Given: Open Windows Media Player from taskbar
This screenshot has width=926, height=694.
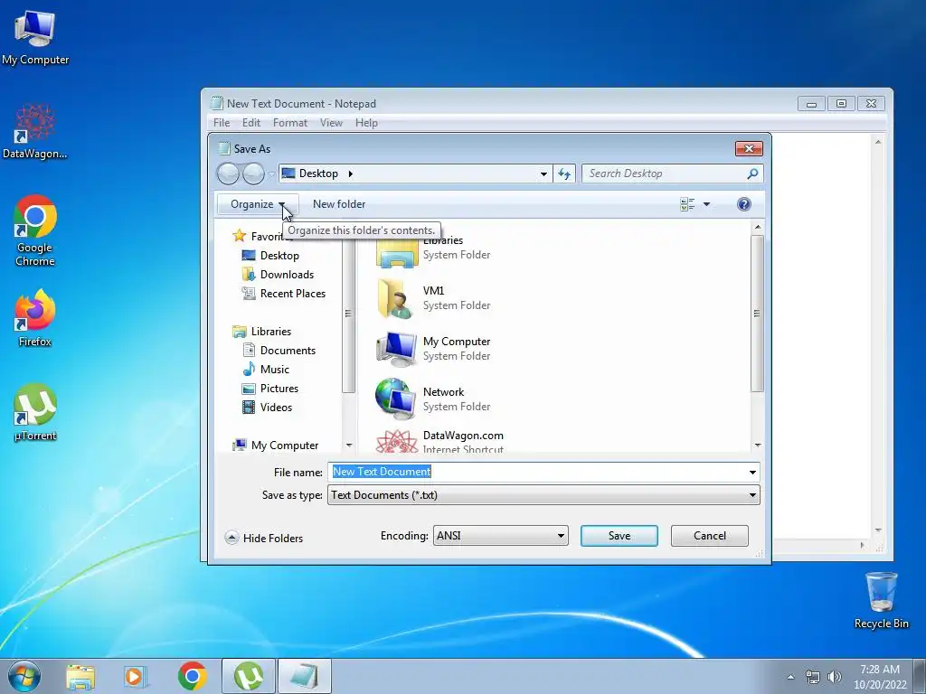Looking at the screenshot, I should (136, 676).
